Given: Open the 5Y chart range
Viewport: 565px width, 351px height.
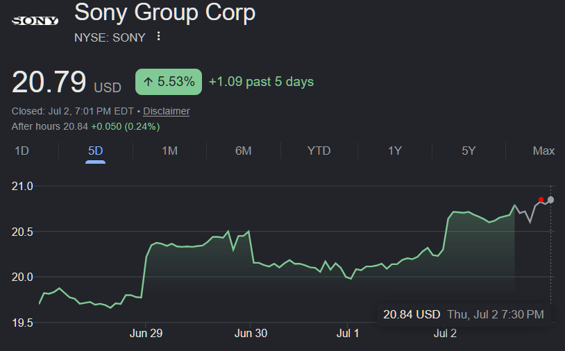Looking at the screenshot, I should pos(469,151).
